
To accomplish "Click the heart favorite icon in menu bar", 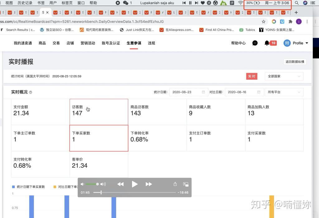I will [202, 3].
